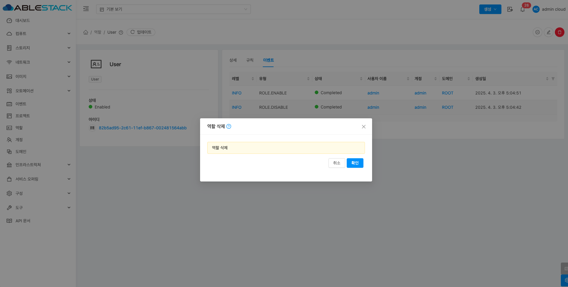This screenshot has height=287, width=568.
Task: Collapse the sidebar menu fold icon
Action: coord(86,9)
